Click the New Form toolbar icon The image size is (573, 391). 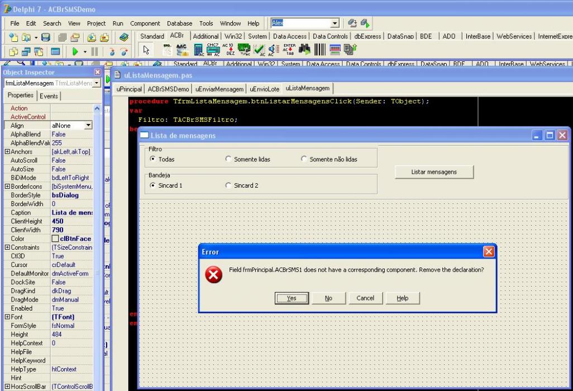(55, 51)
